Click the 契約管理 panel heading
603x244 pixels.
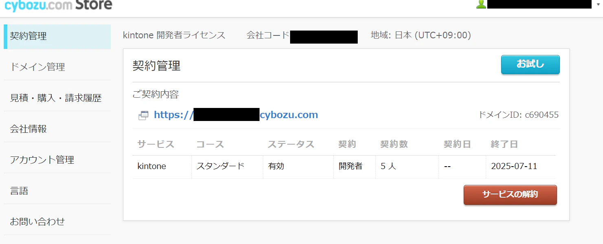pyautogui.click(x=156, y=66)
